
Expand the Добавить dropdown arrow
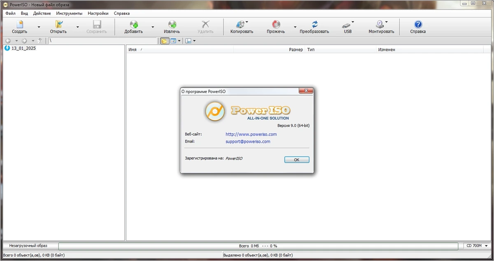[153, 27]
